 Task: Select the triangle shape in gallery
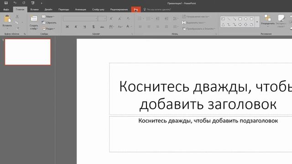pyautogui.click(x=223, y=25)
